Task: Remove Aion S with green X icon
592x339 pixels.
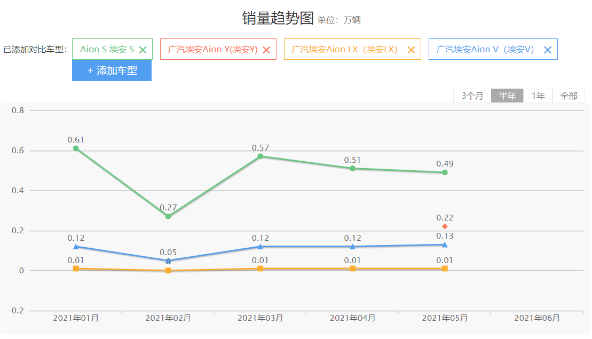Action: point(143,50)
